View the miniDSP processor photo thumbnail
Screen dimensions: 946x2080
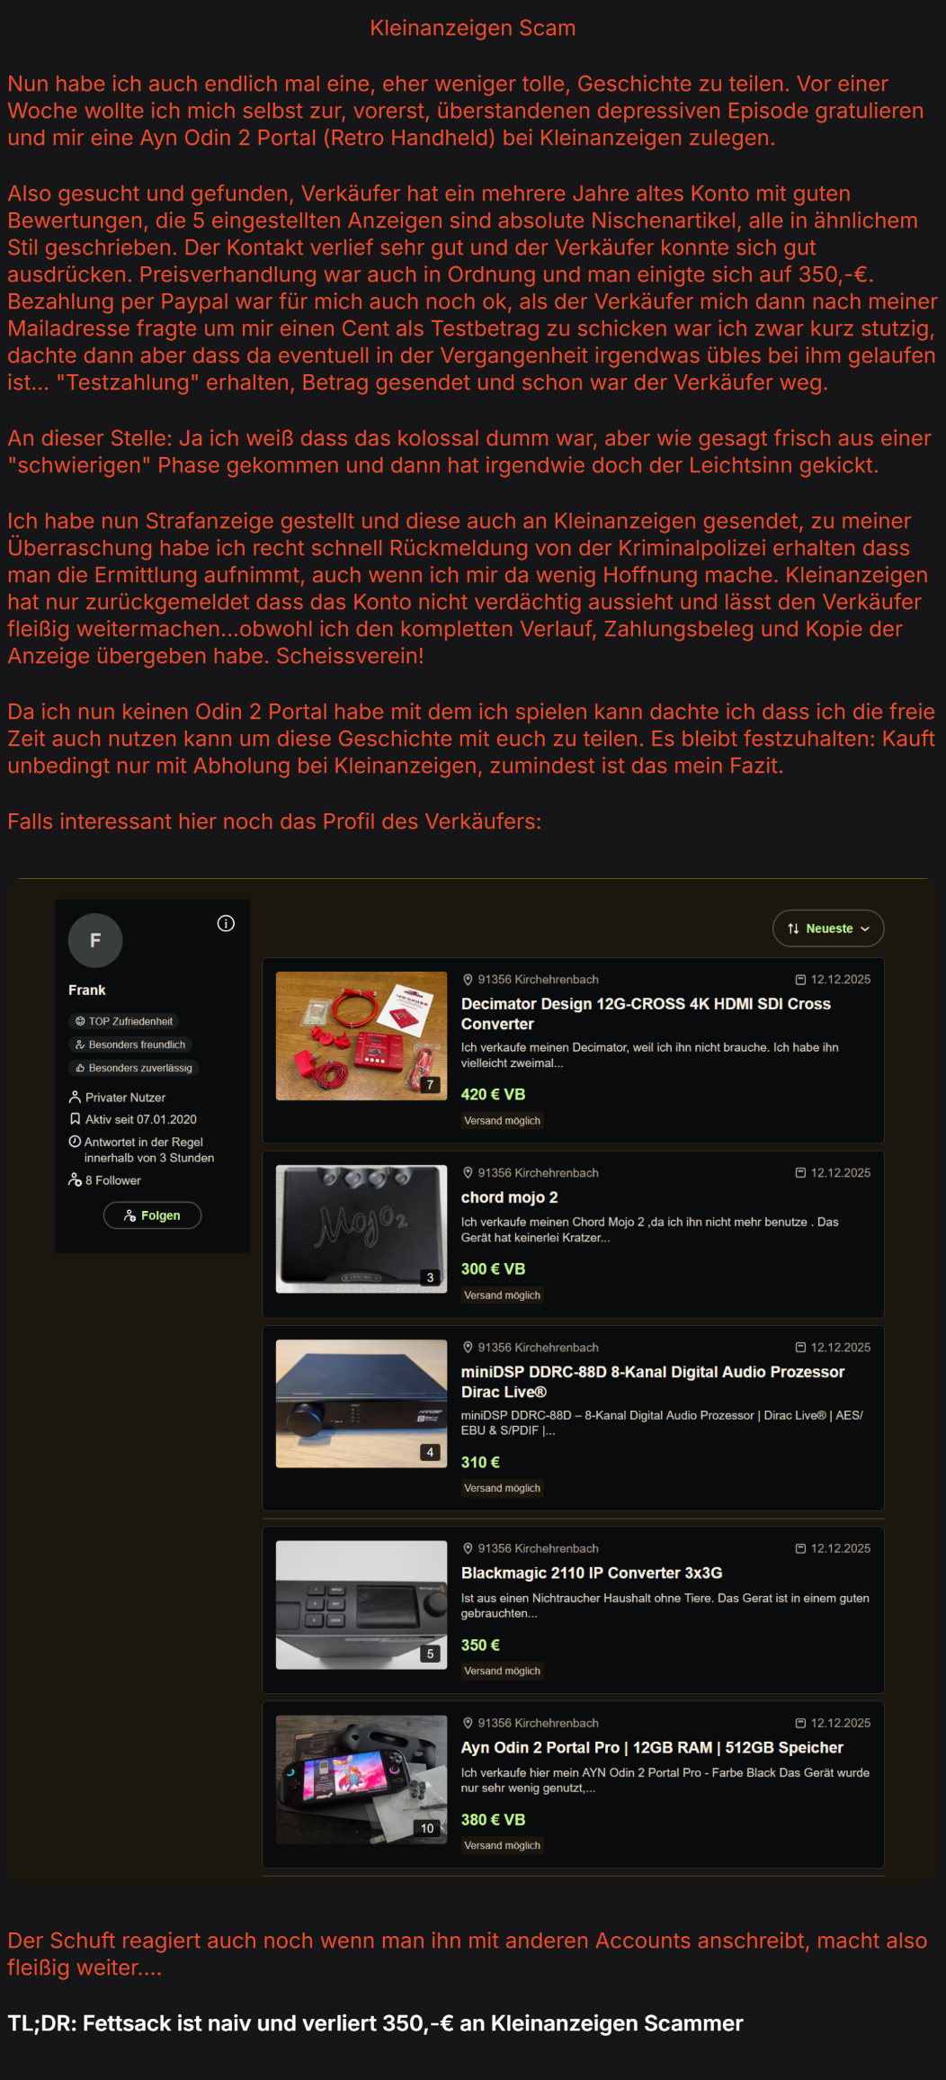(x=361, y=1403)
